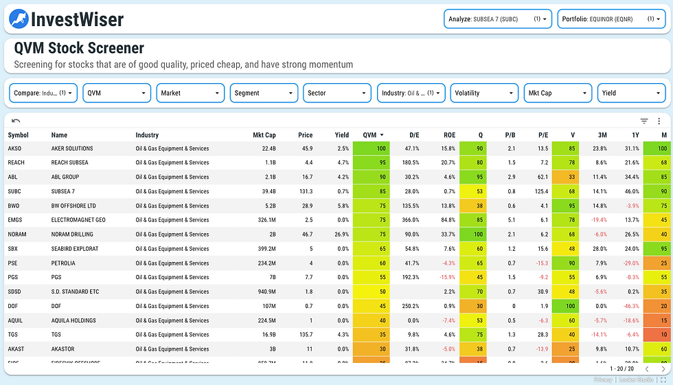Select the SEABIRD EXPLORAT name cell
673x385 pixels.
click(x=75, y=249)
